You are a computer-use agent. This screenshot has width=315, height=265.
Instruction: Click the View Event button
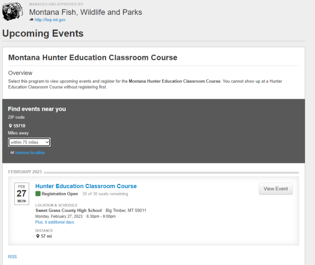276,189
